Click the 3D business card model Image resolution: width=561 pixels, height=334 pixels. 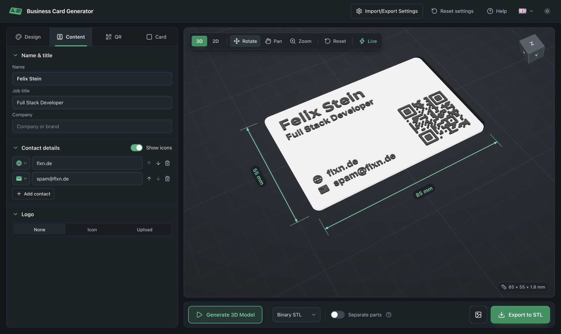click(x=374, y=133)
